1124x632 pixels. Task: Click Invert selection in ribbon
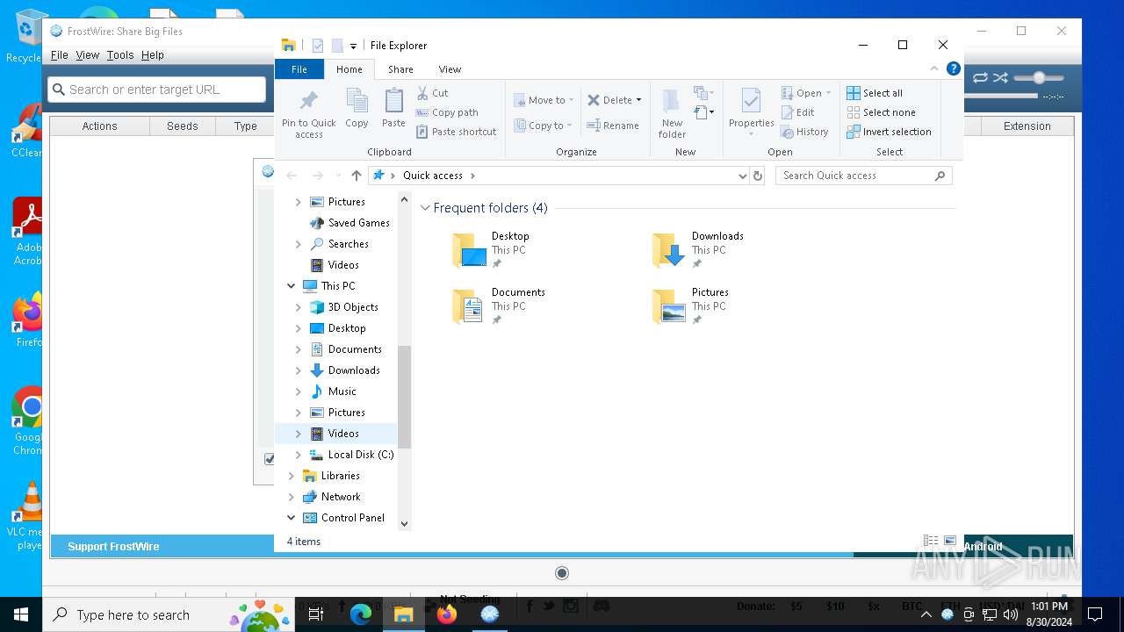889,132
